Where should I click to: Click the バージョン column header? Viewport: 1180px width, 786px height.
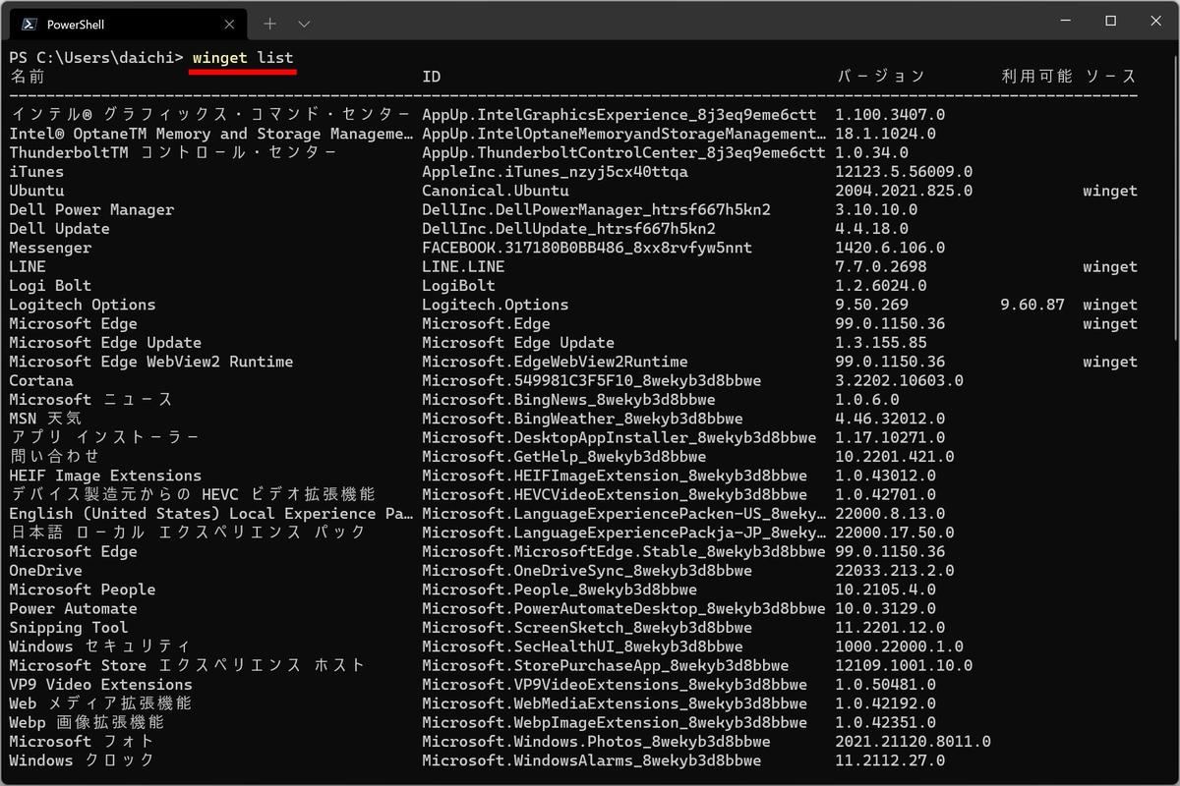point(881,77)
